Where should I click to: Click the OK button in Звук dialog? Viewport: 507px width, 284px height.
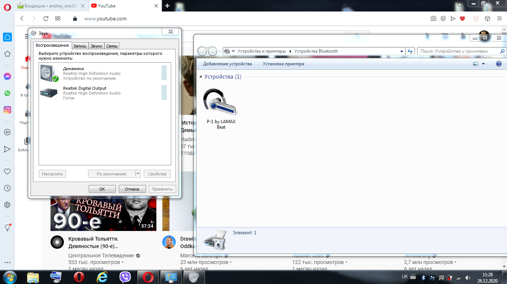point(102,189)
